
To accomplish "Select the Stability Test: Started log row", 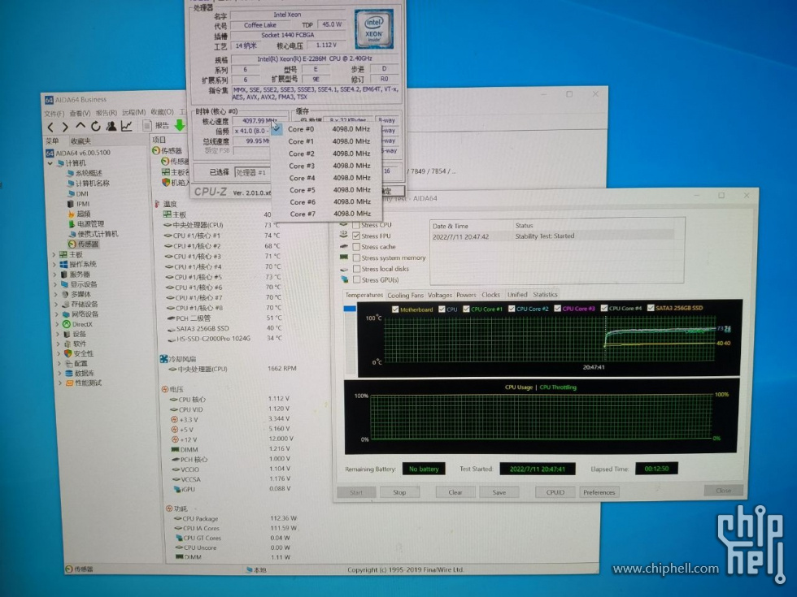I will [552, 236].
